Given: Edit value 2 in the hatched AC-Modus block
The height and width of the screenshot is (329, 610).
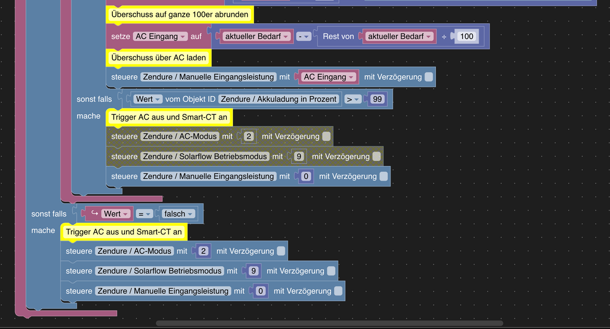Looking at the screenshot, I should point(249,136).
